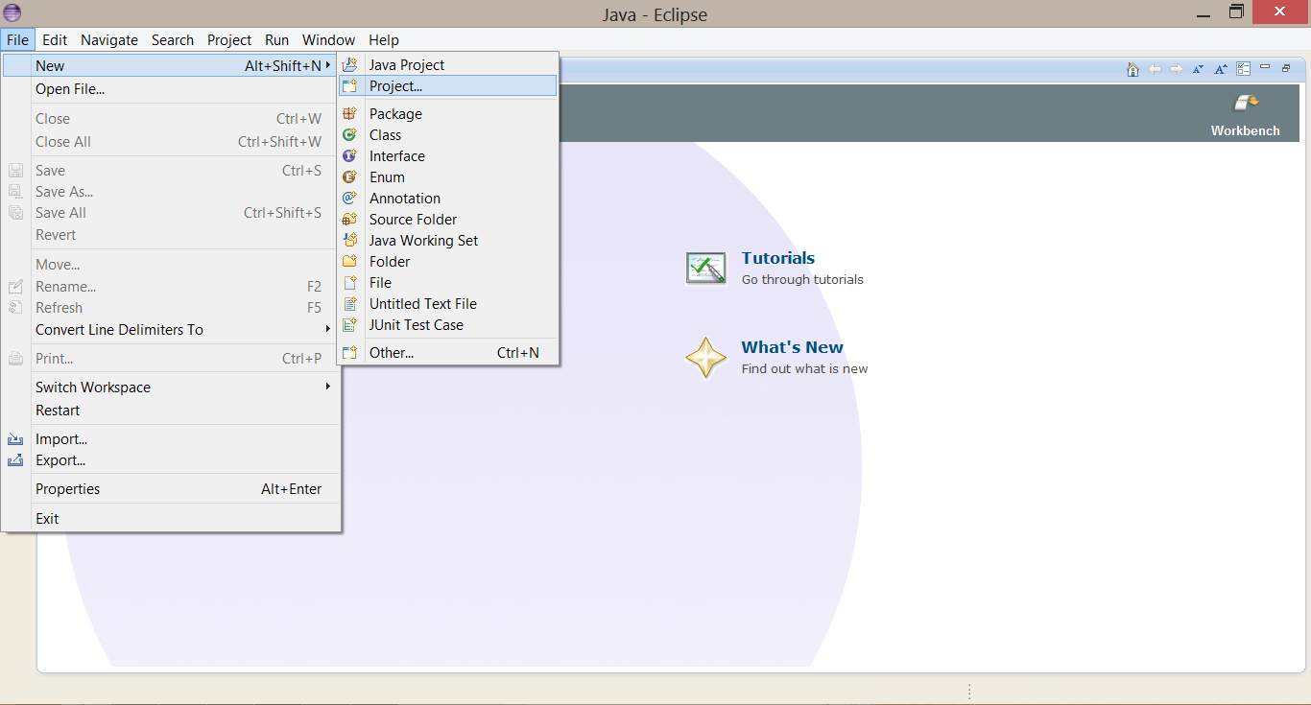1311x705 pixels.
Task: Reduce font size with the smaller A icon
Action: point(1198,69)
